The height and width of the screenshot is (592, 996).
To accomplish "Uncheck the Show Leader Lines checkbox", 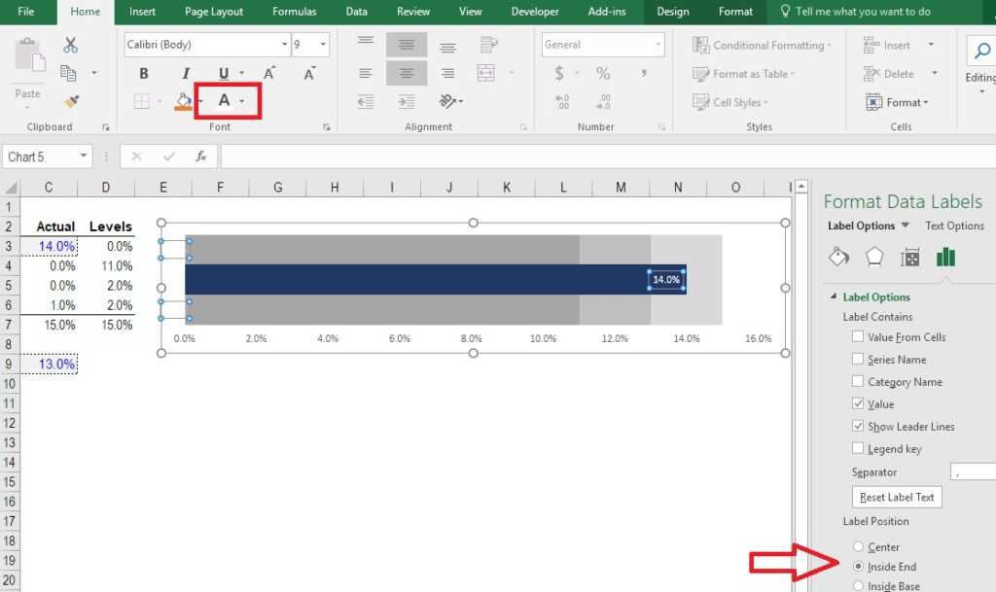I will click(x=857, y=426).
